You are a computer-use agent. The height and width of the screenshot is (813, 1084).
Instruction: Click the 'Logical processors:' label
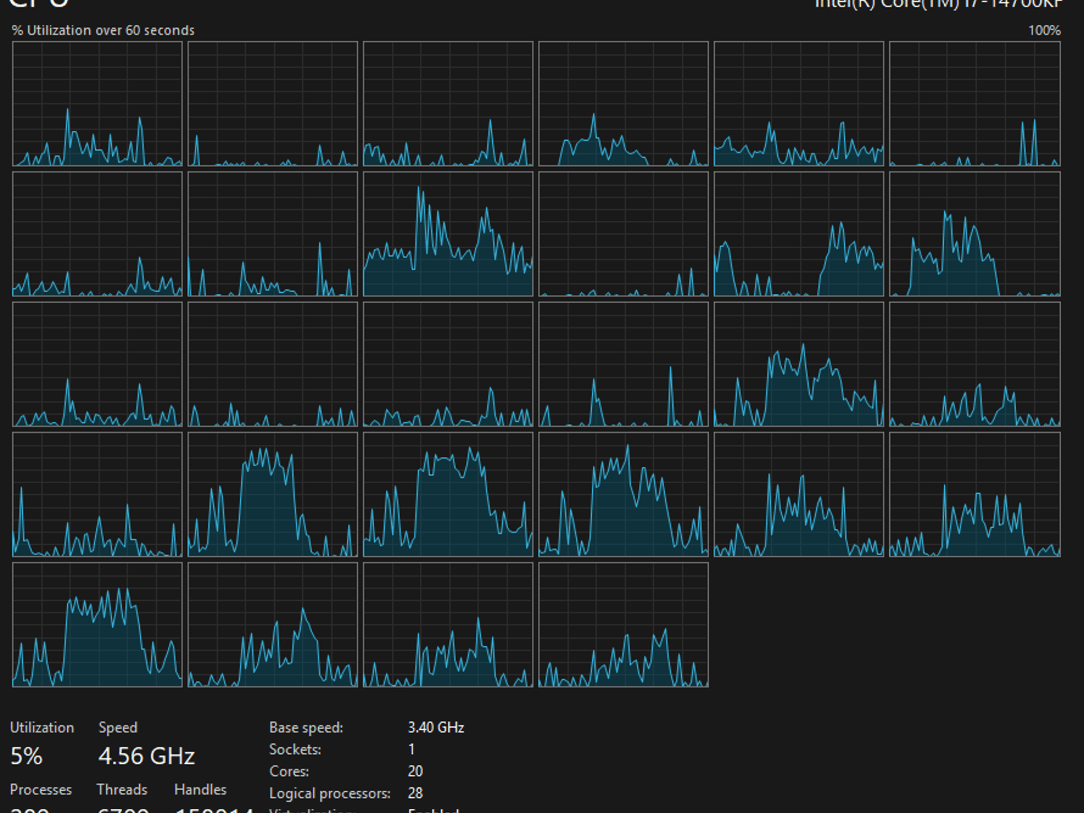click(330, 793)
